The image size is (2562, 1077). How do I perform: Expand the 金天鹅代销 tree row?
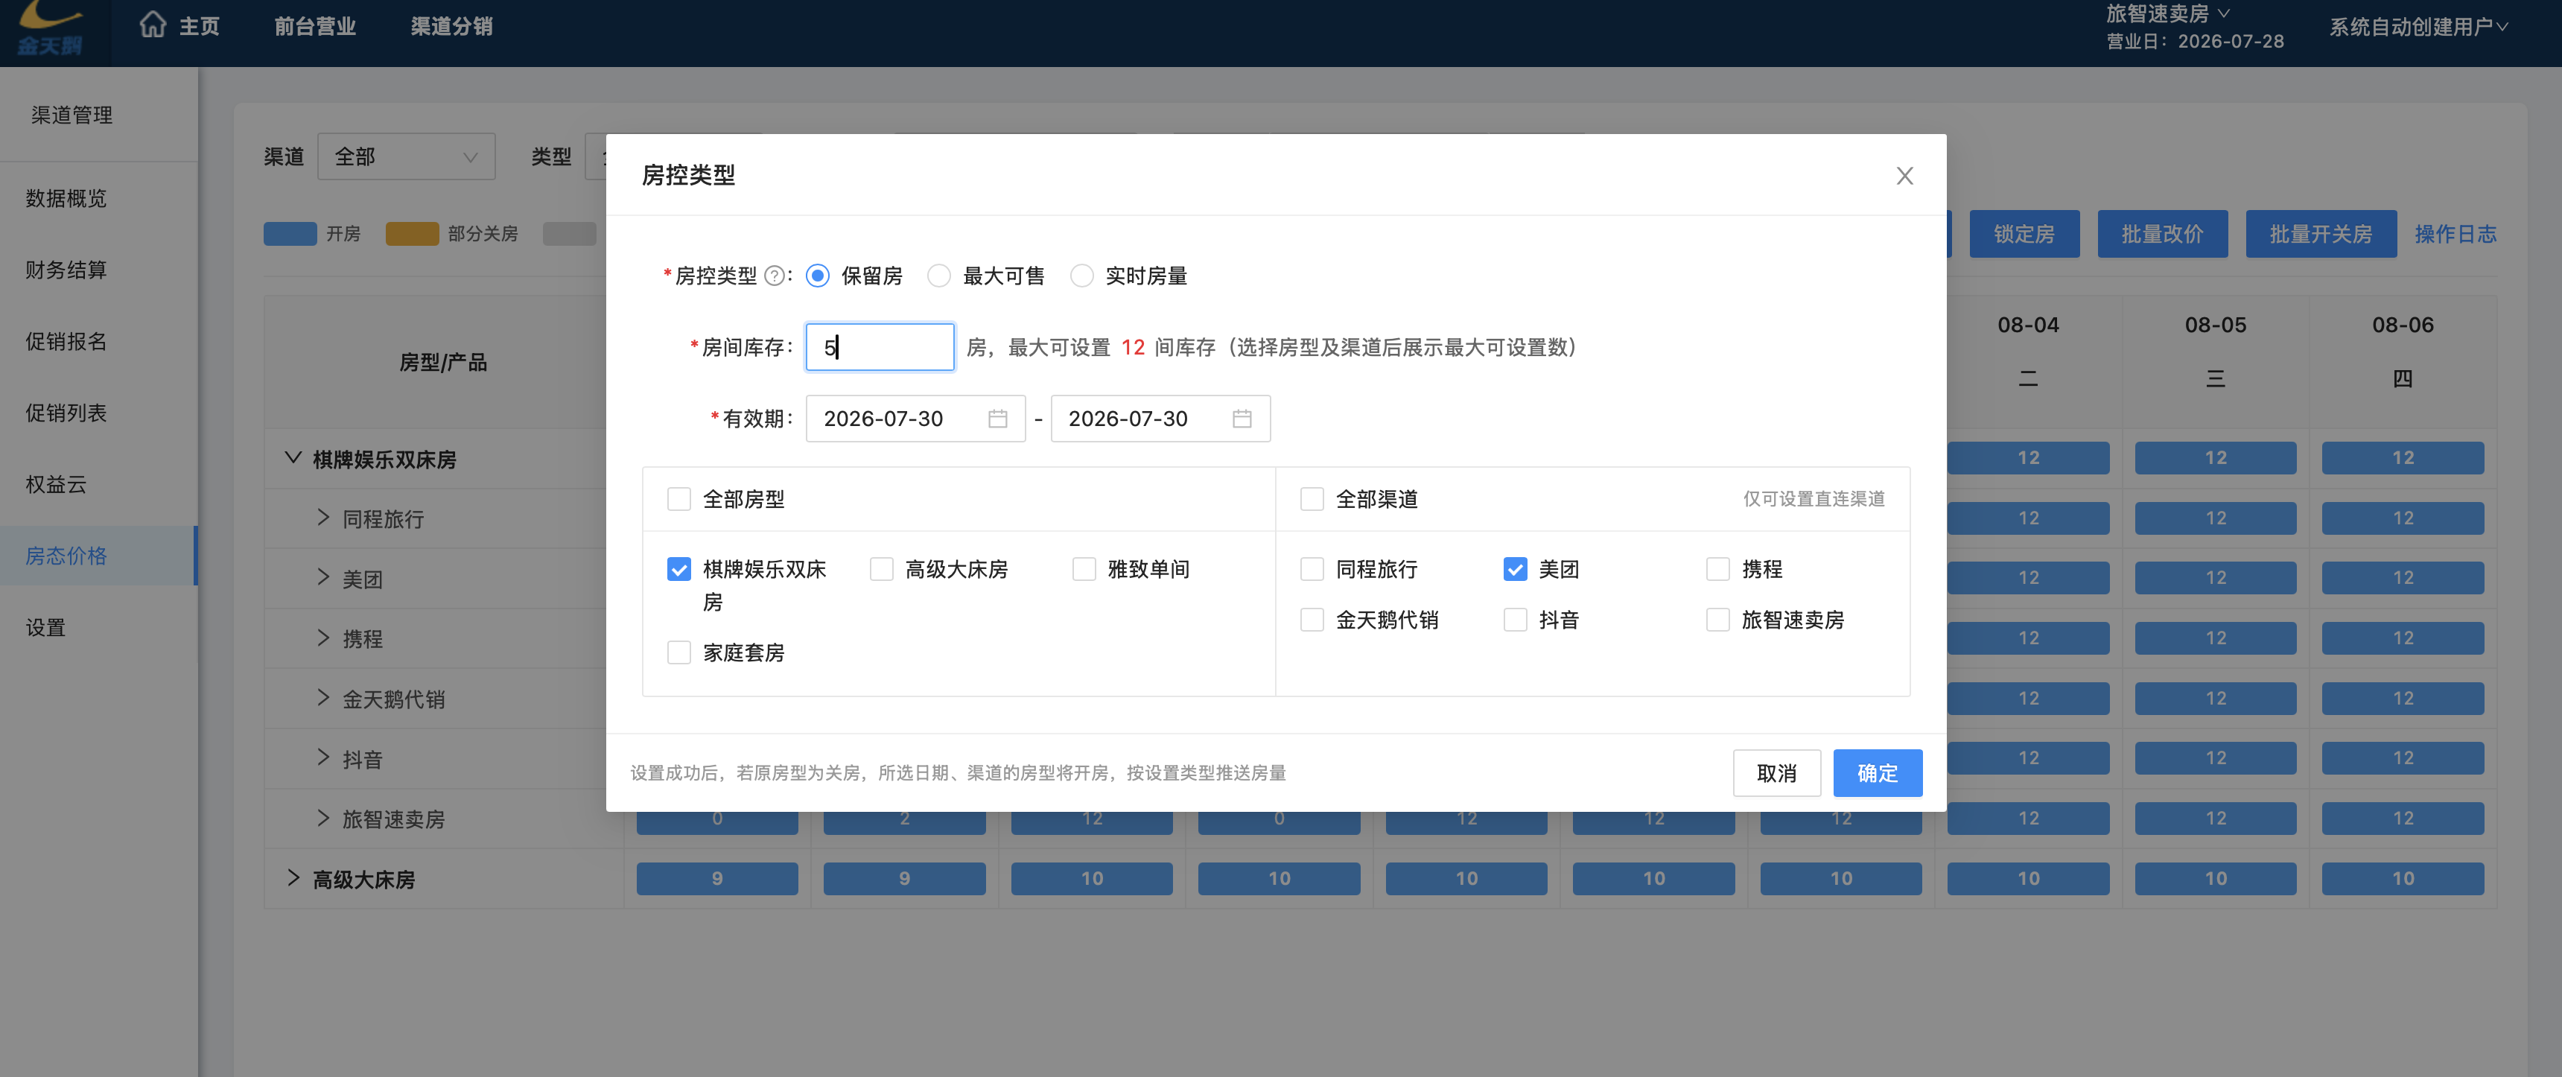pyautogui.click(x=323, y=698)
